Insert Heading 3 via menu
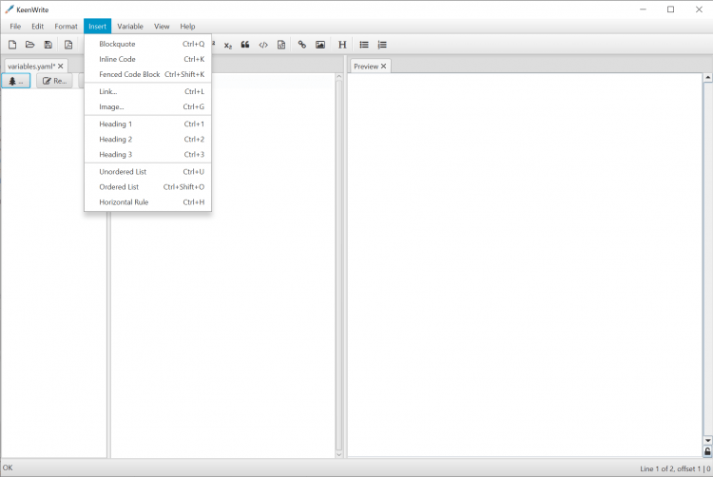 147,155
